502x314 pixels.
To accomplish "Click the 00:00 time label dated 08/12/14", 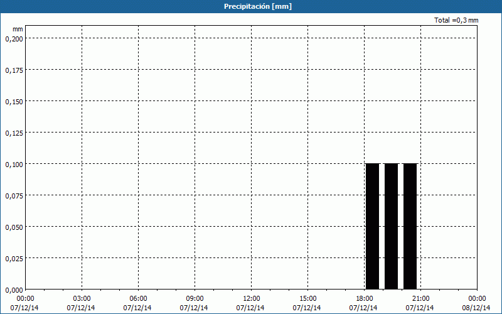I will click(x=477, y=299).
